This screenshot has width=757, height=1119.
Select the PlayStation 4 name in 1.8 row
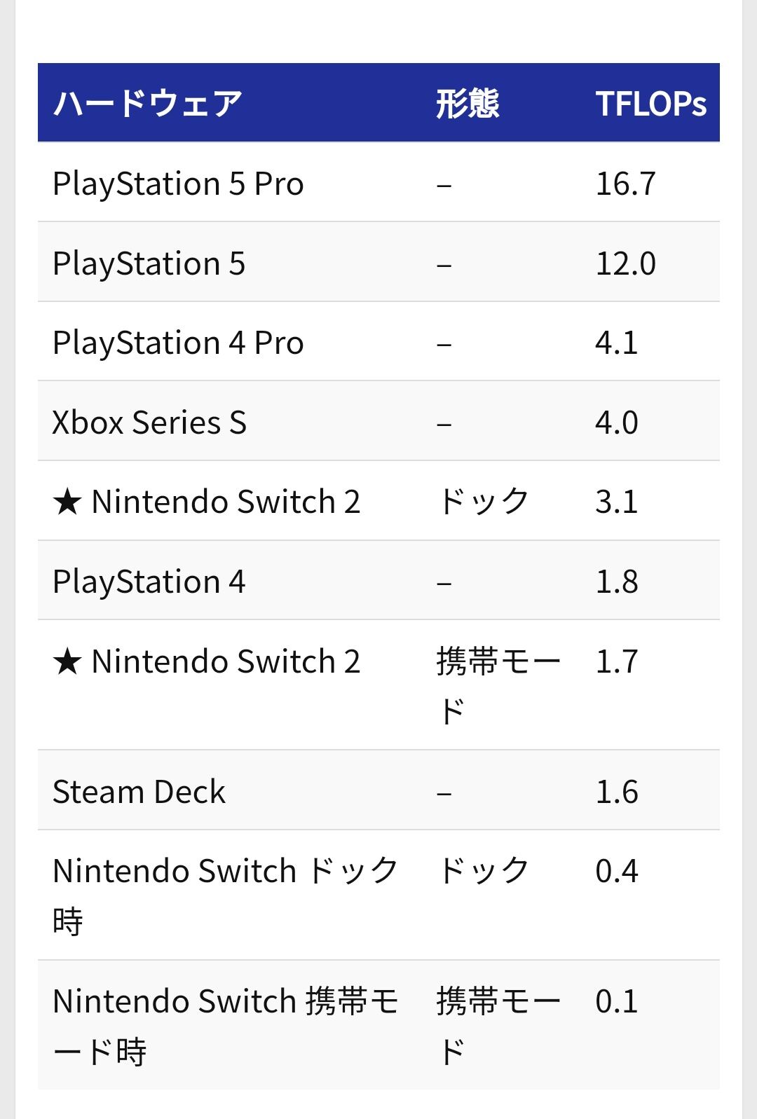tap(149, 582)
